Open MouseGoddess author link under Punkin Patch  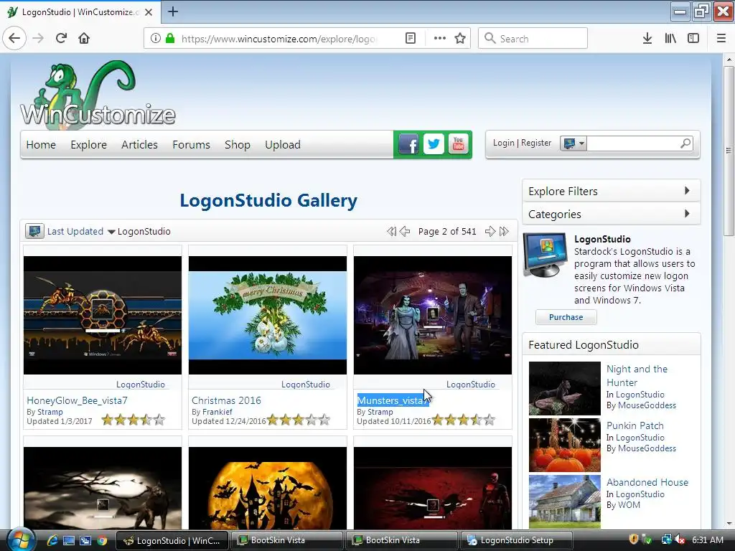647,448
